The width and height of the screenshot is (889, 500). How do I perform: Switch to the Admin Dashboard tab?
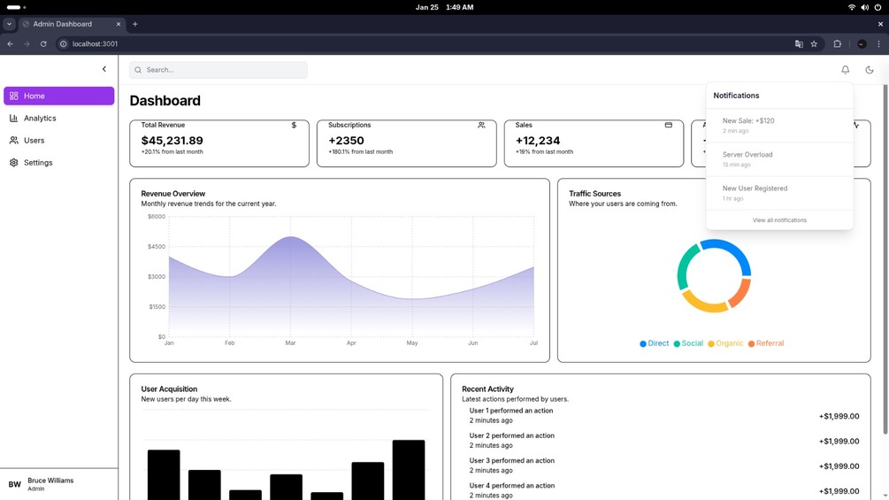click(x=72, y=24)
